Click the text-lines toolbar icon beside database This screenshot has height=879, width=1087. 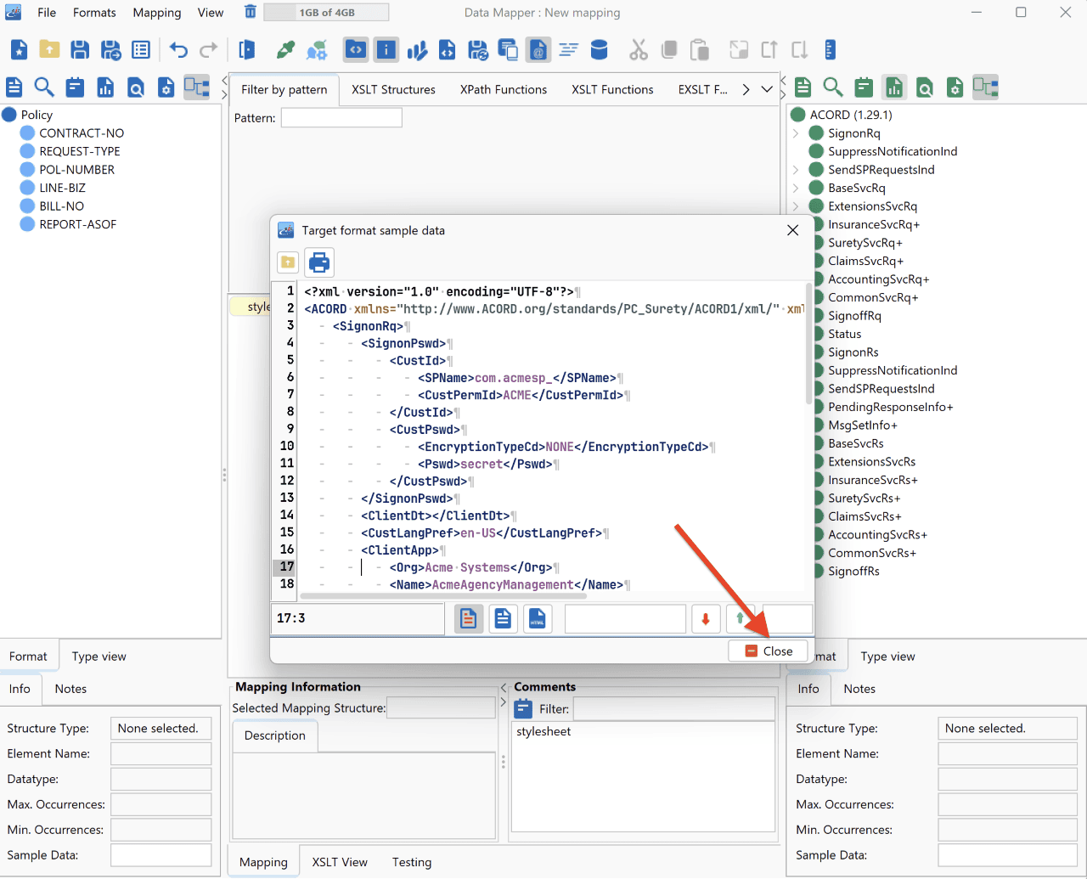pyautogui.click(x=568, y=50)
